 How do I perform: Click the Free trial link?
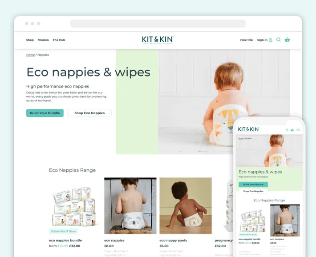point(247,40)
